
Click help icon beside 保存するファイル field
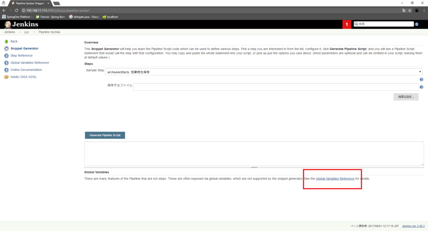click(x=421, y=87)
